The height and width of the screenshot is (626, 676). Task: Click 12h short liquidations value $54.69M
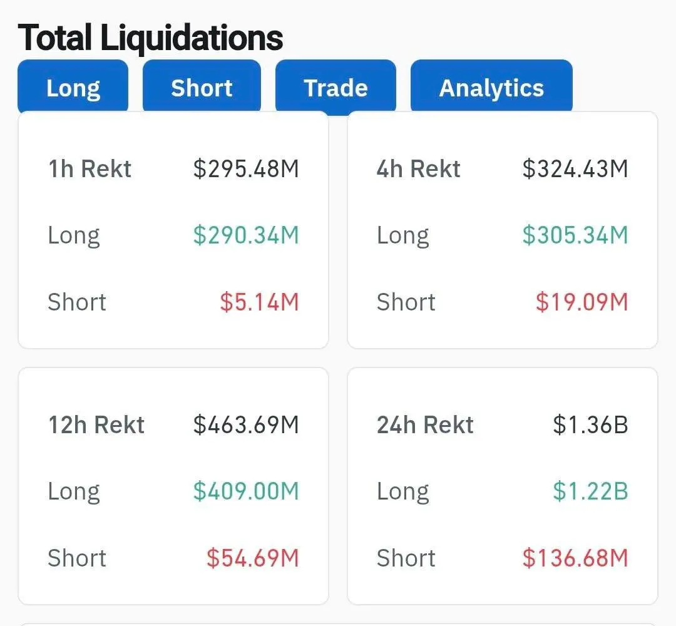[253, 558]
